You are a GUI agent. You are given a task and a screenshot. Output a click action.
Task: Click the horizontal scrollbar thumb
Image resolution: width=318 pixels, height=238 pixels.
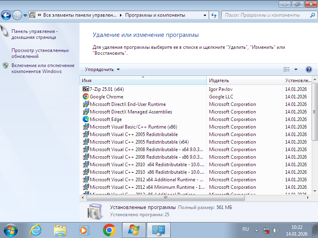pyautogui.click(x=165, y=198)
